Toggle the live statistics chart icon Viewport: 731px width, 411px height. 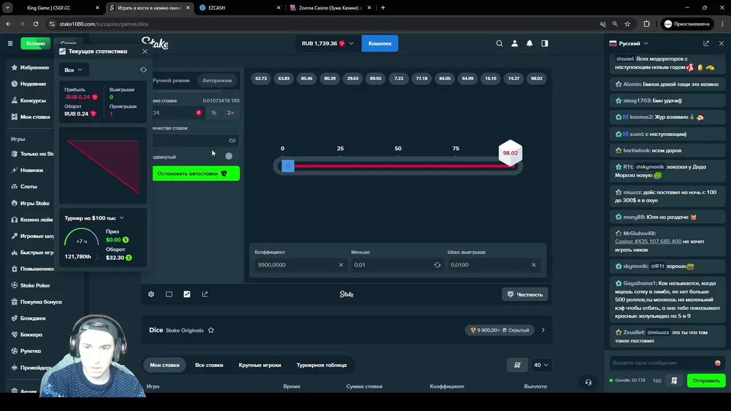click(187, 294)
